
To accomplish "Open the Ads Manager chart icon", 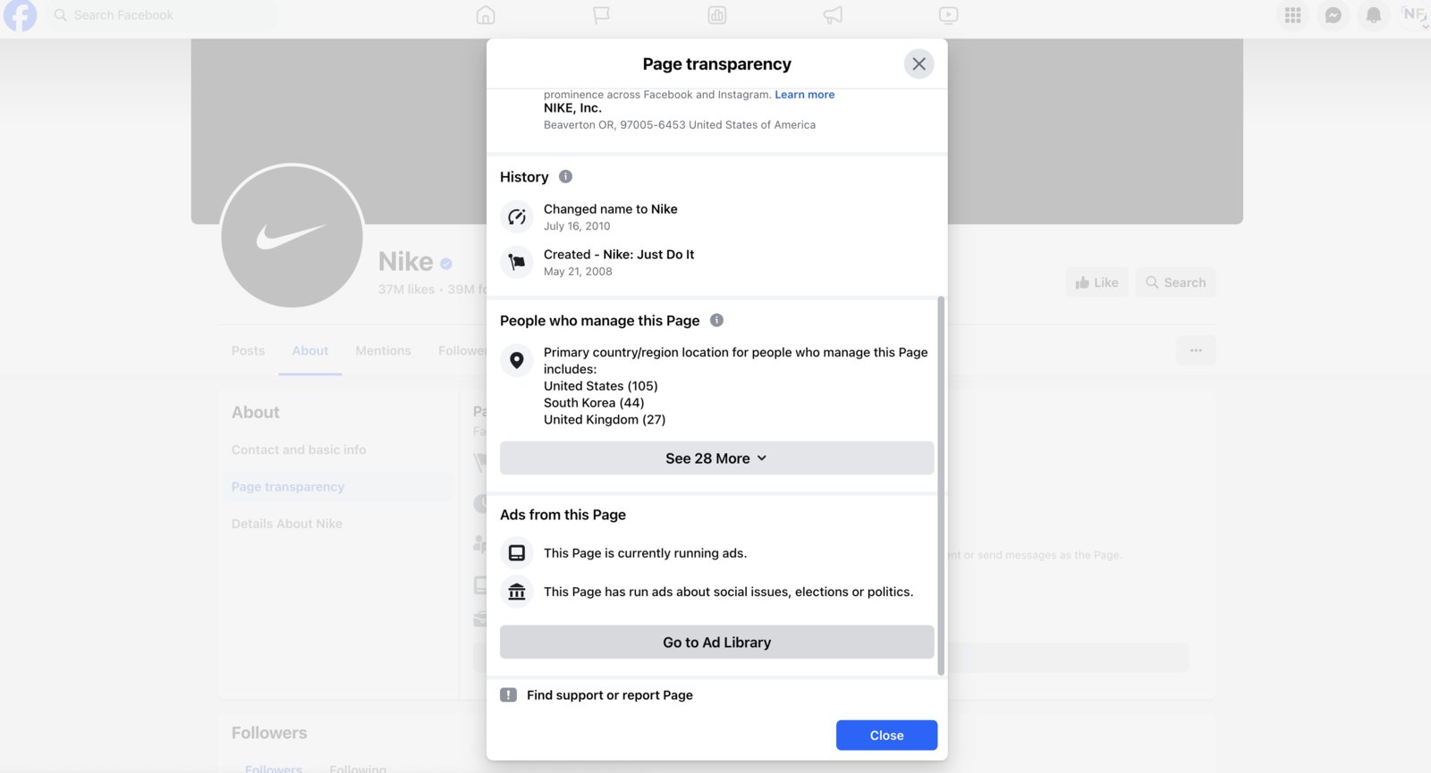I will (717, 15).
